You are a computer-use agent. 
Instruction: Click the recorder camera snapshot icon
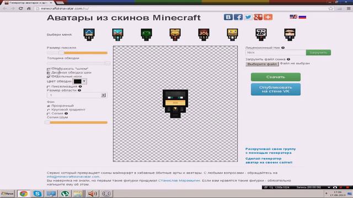pyautogui.click(x=335, y=187)
